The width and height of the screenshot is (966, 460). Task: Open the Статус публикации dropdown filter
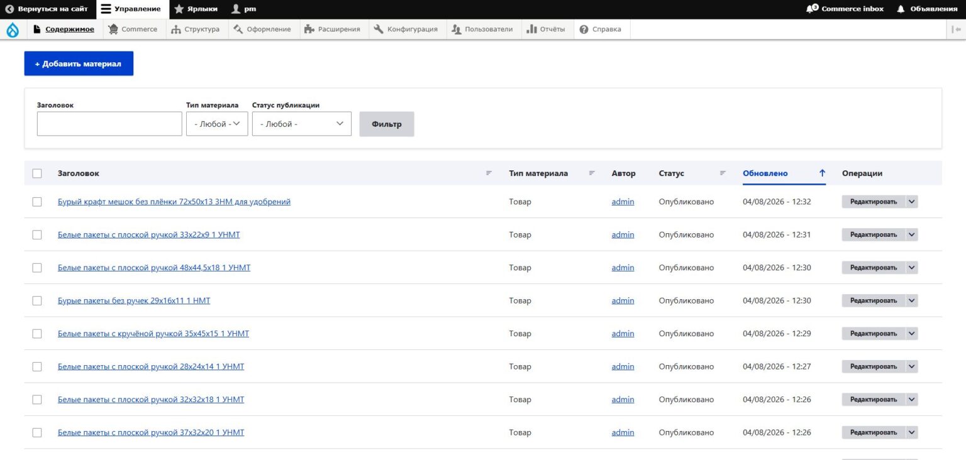point(302,124)
